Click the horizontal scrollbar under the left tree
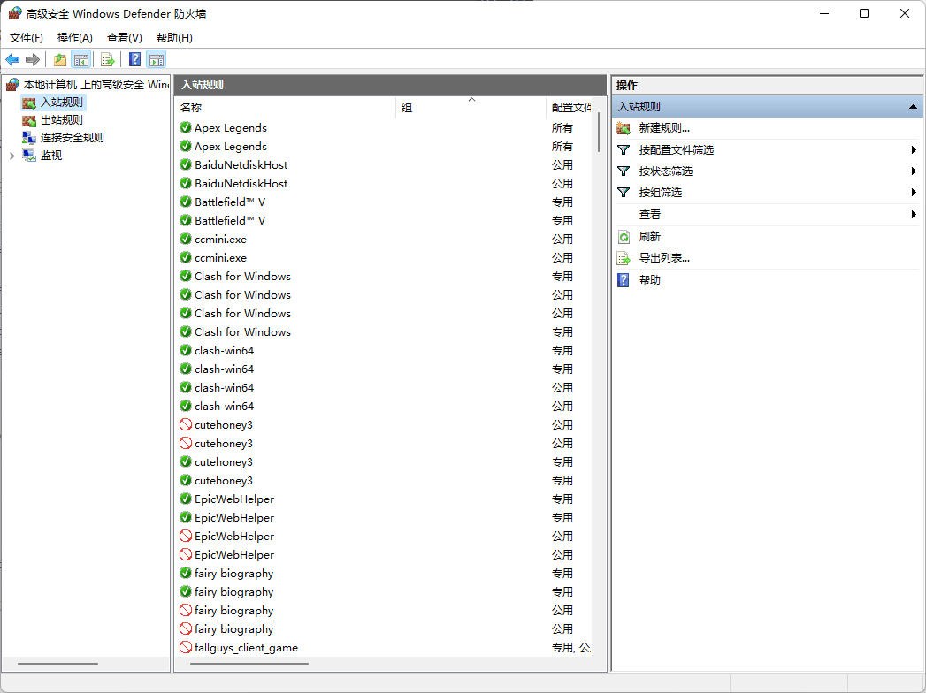This screenshot has height=693, width=926. [x=57, y=664]
